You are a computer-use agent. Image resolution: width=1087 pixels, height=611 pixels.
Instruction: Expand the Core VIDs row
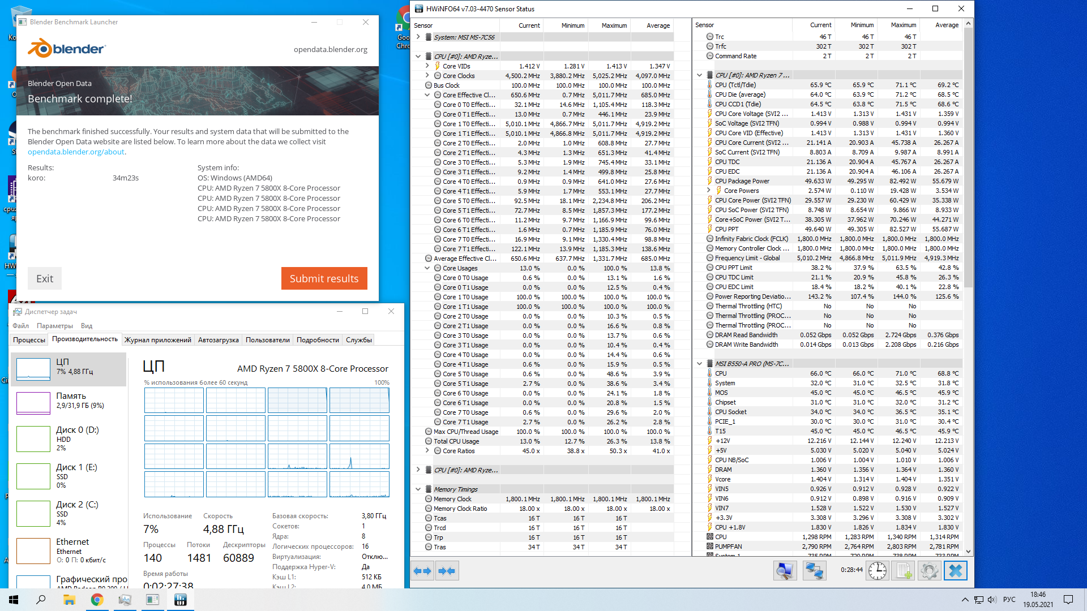[x=427, y=66]
